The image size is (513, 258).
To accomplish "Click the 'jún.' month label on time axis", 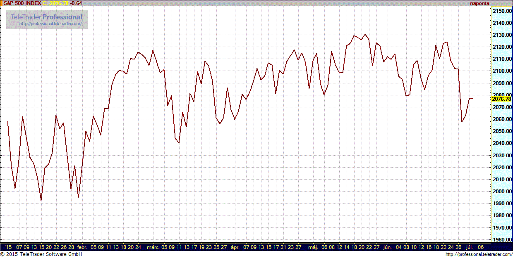I will coord(388,247).
